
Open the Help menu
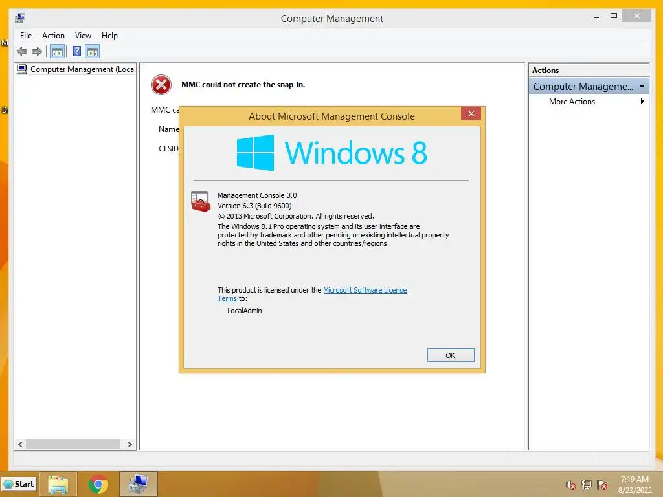pyautogui.click(x=109, y=36)
